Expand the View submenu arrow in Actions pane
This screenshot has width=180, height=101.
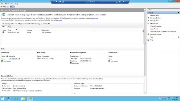pos(178,37)
